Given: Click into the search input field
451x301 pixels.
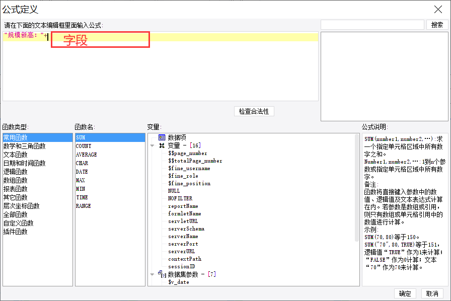Looking at the screenshot, I should tap(372, 25).
